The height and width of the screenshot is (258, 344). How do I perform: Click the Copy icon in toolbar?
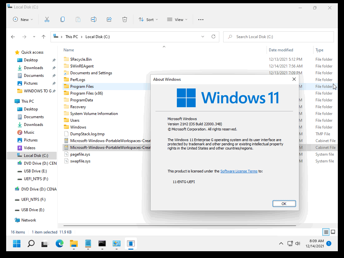(x=63, y=19)
